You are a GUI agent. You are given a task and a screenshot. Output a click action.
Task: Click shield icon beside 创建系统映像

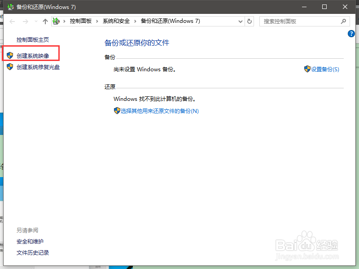coord(10,55)
